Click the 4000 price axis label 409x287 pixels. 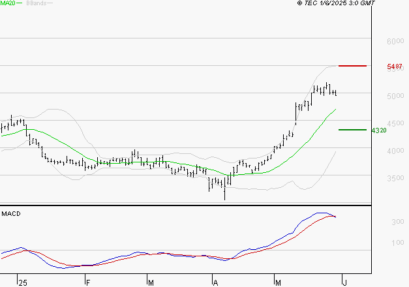[394, 151]
